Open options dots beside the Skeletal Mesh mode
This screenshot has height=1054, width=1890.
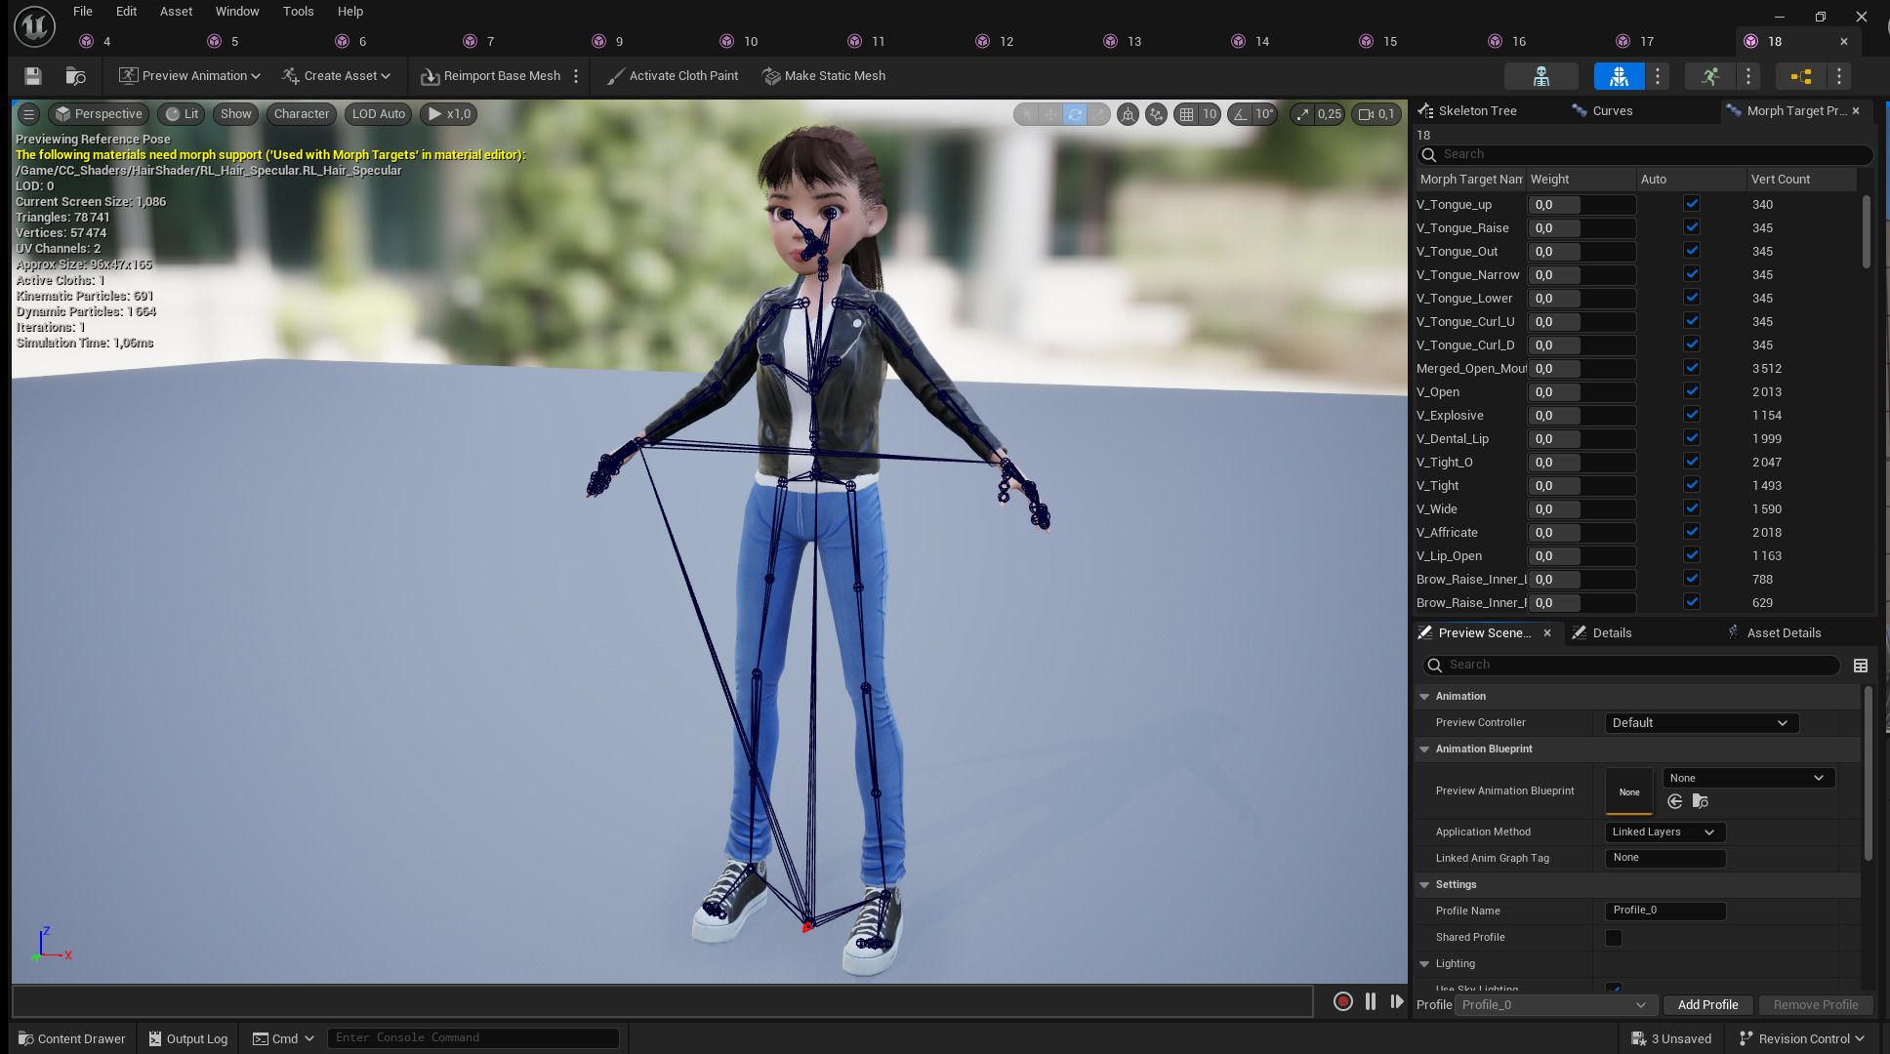(x=1658, y=76)
